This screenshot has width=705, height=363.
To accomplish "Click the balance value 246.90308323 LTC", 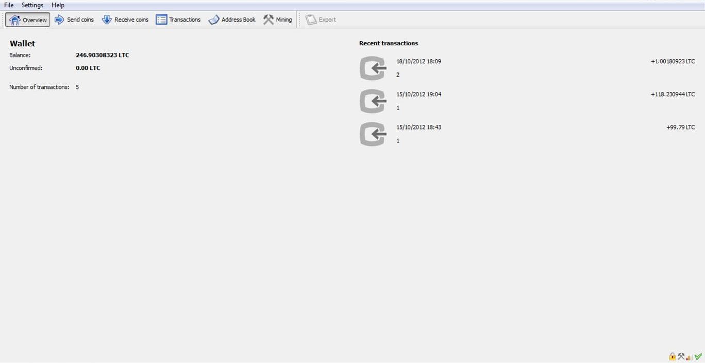I will [103, 55].
